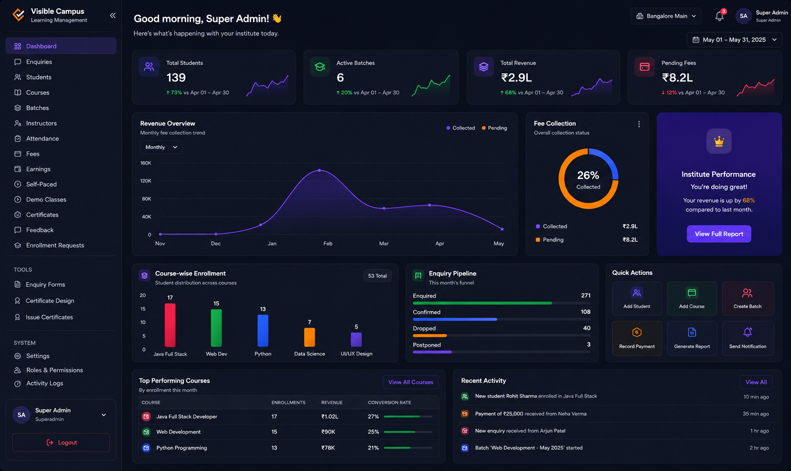The width and height of the screenshot is (791, 471).
Task: Click the Add Student quick action icon
Action: [x=637, y=293]
